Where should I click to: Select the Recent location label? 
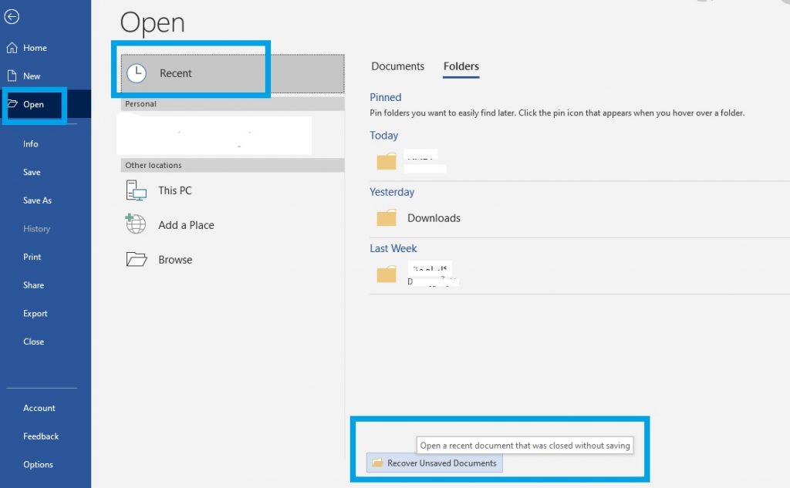(175, 73)
